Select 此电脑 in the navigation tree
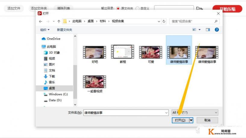The width and height of the screenshot is (246, 138). [49, 47]
